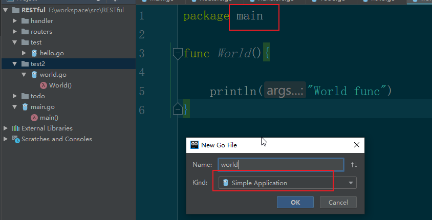The image size is (432, 220).
Task: Click the main() lambda function icon
Action: tap(34, 118)
